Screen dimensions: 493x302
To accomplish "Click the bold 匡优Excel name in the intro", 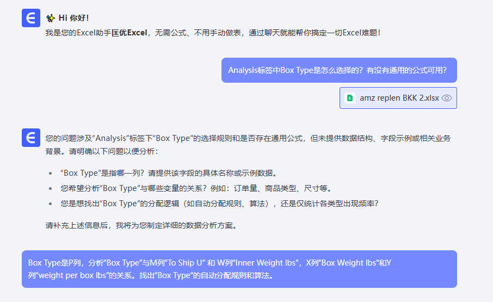I will (x=130, y=33).
